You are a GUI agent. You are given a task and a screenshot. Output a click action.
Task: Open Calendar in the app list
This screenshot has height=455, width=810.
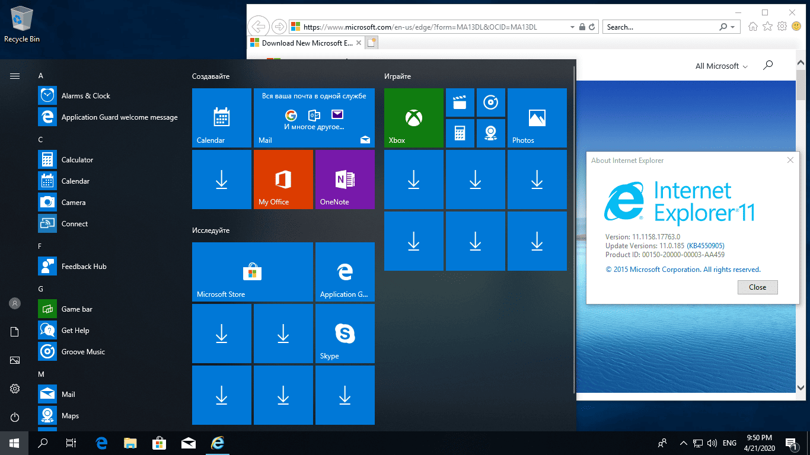109,181
